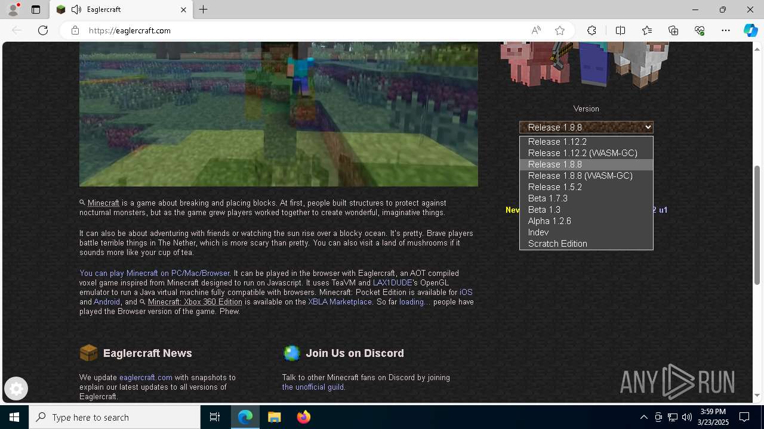This screenshot has width=764, height=429.
Task: Click the Join Us on Discord globe icon
Action: coord(291,353)
